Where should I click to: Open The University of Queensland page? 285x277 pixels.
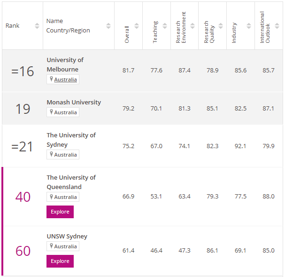pos(71,182)
